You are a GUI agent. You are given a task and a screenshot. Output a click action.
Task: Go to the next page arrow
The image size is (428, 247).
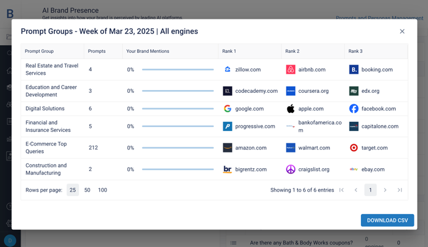[385, 190]
